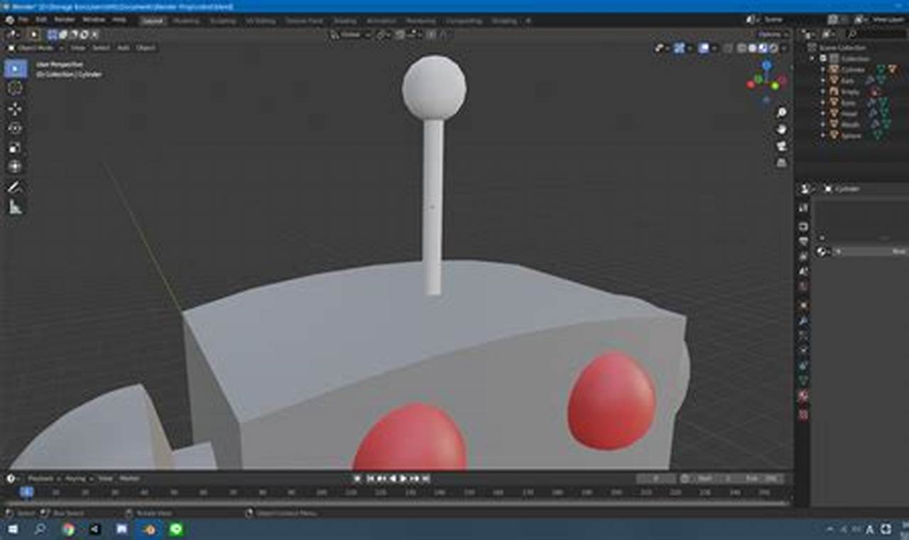Open the Keying dropdown in timeline

78,479
